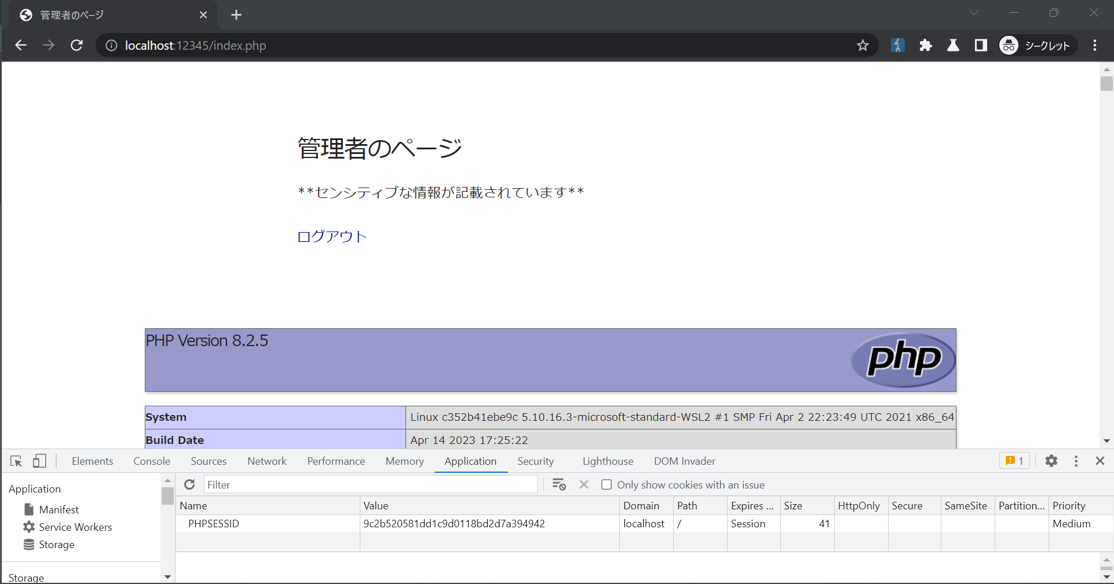This screenshot has height=584, width=1114.
Task: Reload the page with the refresh button
Action: click(x=76, y=45)
